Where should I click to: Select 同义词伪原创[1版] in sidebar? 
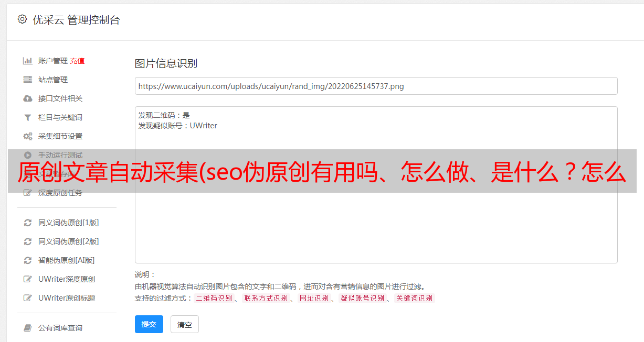[69, 223]
